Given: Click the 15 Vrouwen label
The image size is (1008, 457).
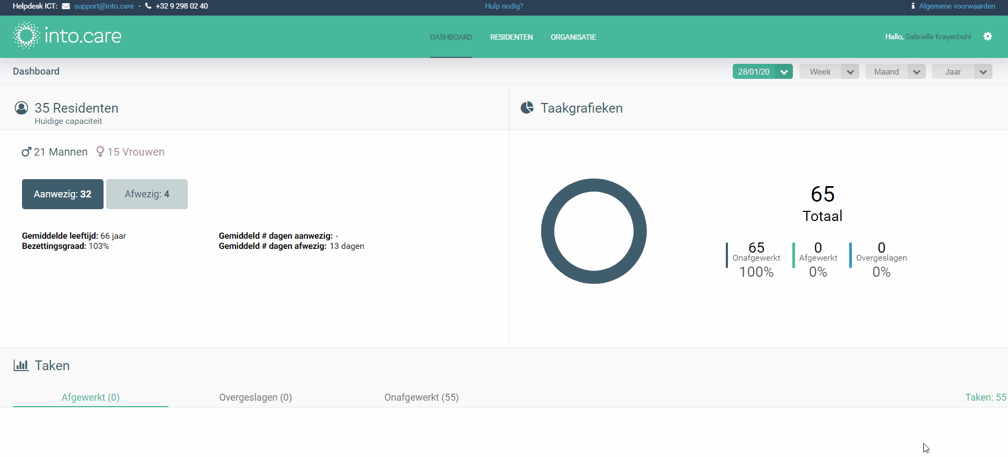Looking at the screenshot, I should [136, 152].
